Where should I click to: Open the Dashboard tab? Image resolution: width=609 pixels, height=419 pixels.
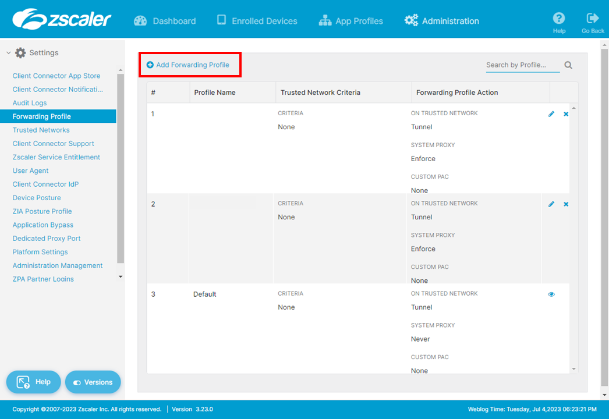[x=165, y=21]
